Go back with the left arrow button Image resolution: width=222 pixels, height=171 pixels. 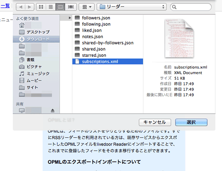21,7
